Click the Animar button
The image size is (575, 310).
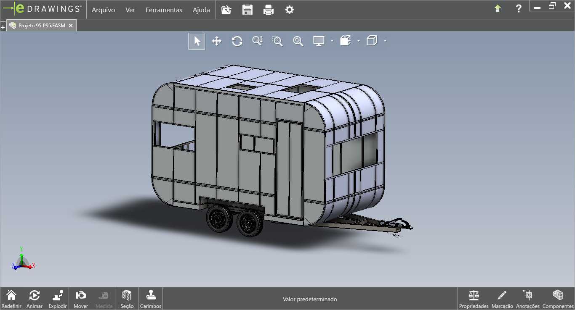[35, 299]
